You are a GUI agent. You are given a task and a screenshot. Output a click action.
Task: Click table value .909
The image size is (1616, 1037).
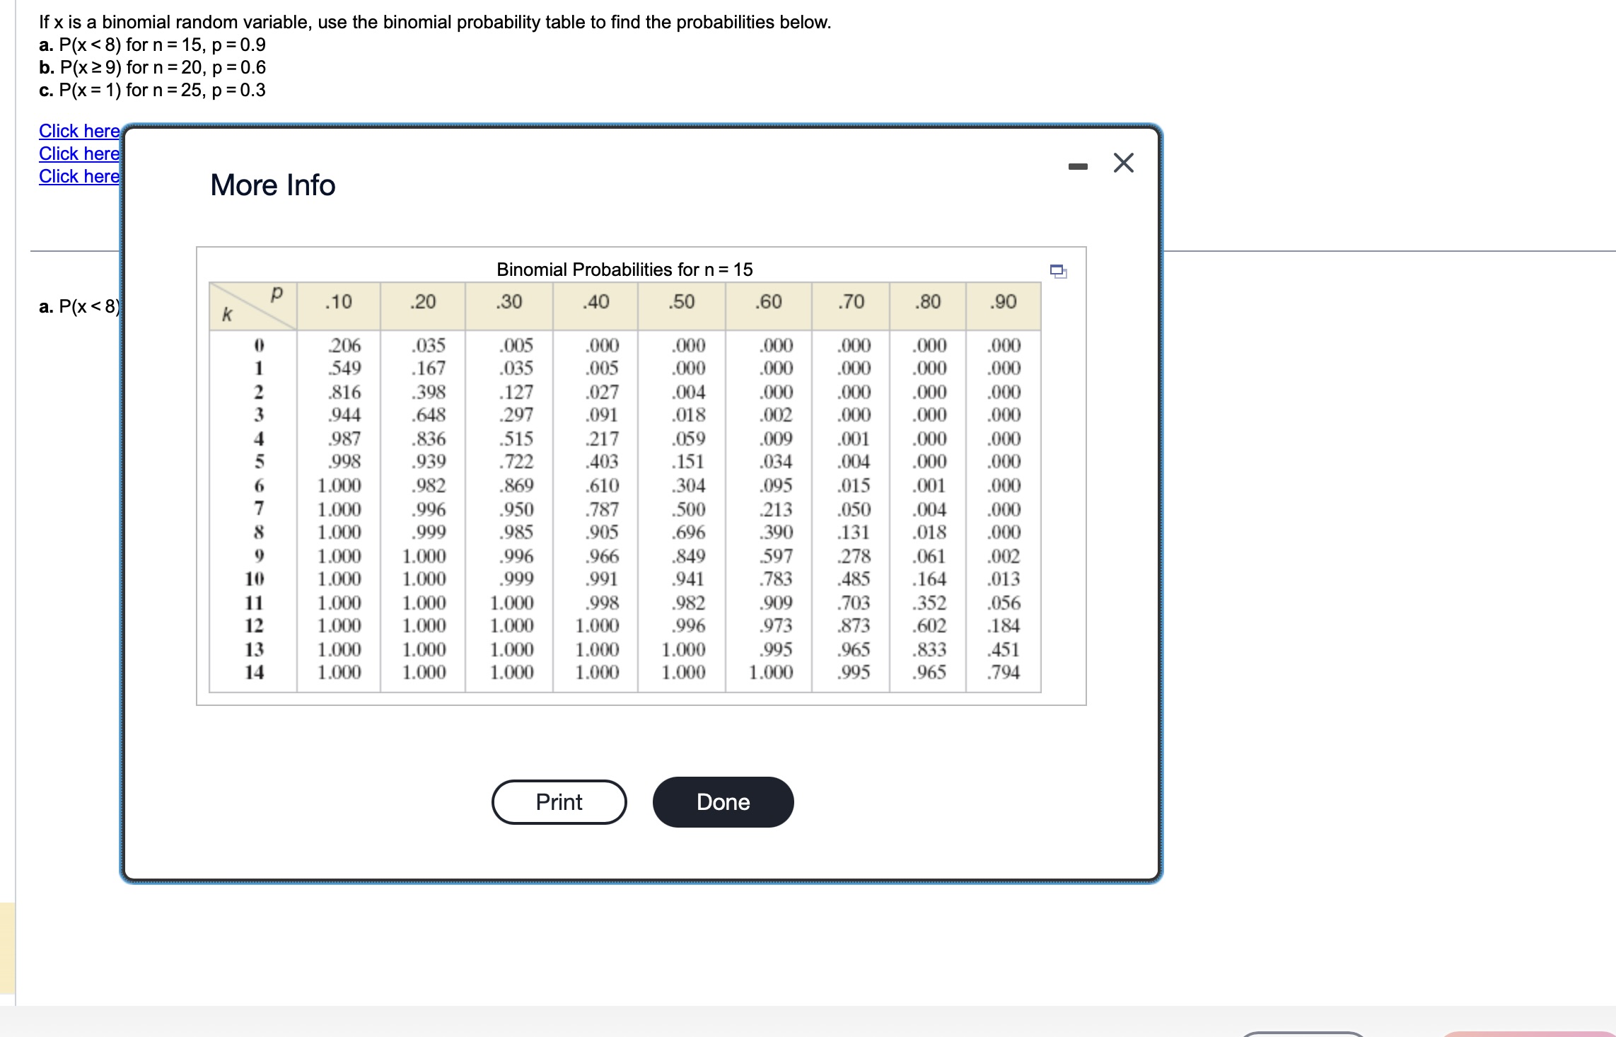[x=776, y=603]
